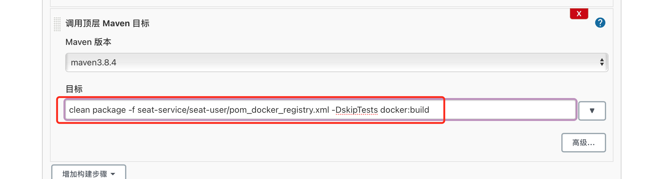The width and height of the screenshot is (672, 179).
Task: Click the caret arrow on 增加构建步骤
Action: coord(113,174)
